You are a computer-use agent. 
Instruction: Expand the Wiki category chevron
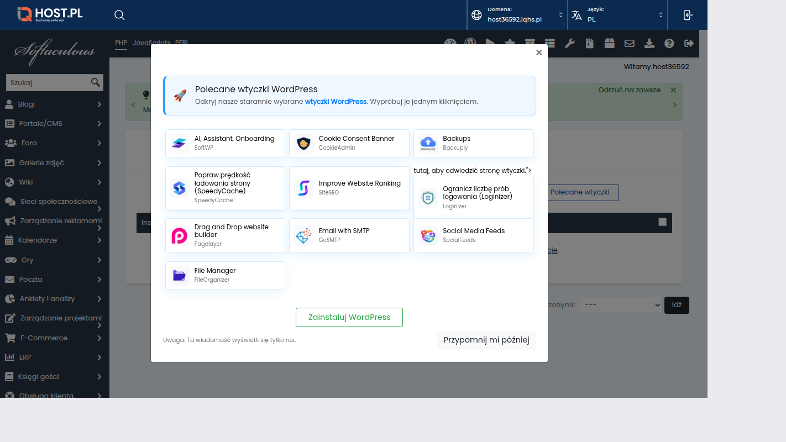[99, 182]
